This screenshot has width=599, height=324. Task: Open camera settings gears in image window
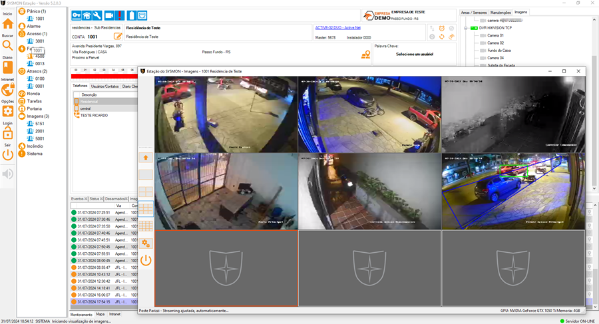[146, 243]
